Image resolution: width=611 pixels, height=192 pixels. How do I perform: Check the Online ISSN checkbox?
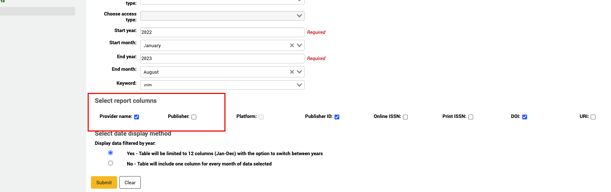[405, 117]
